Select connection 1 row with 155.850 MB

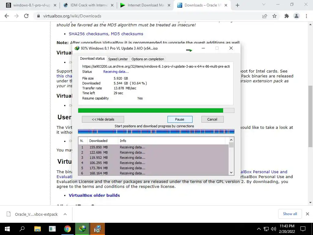pos(153,147)
